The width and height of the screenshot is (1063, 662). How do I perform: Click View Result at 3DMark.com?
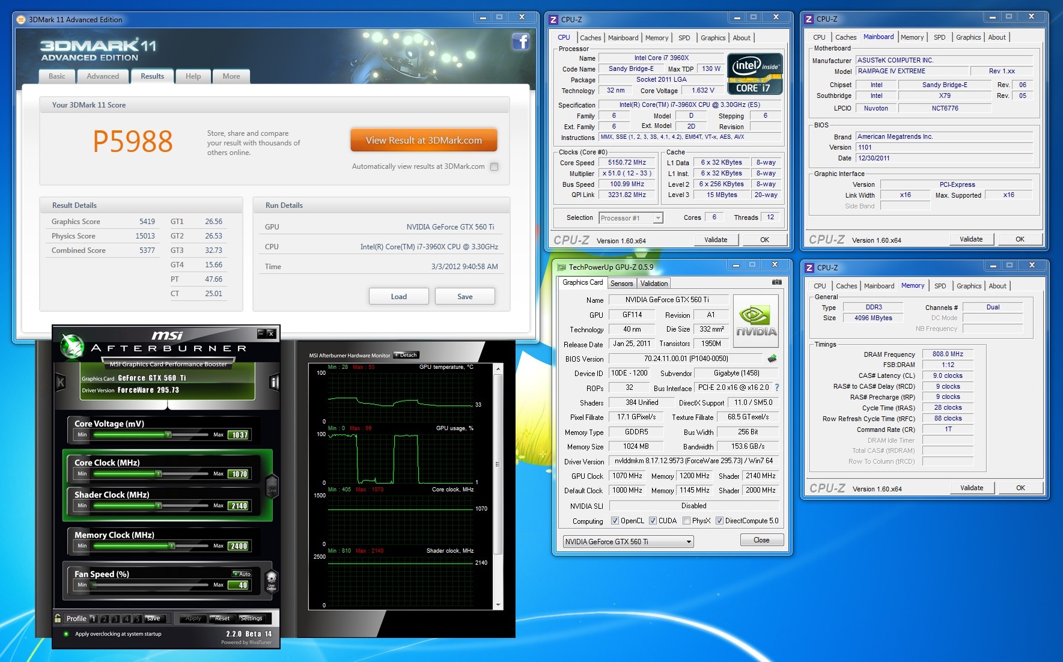424,141
